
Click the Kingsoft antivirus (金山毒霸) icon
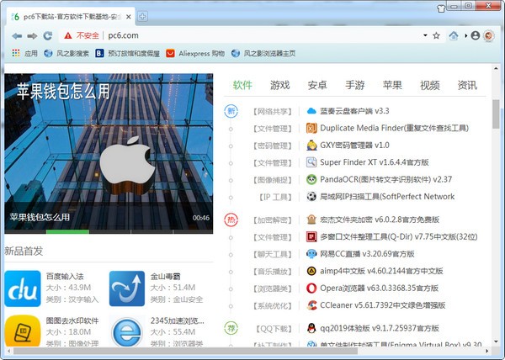(126, 289)
